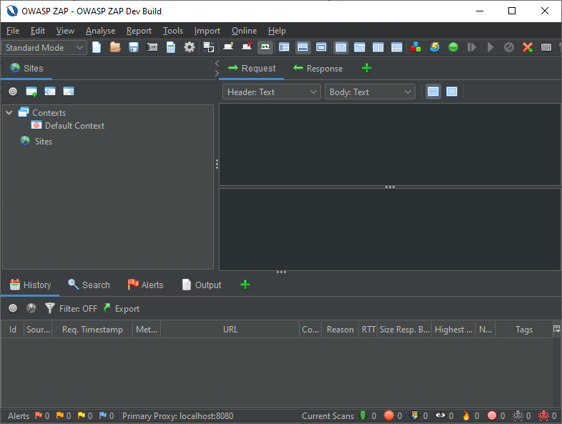Collapse the Contexts tree node
This screenshot has width=562, height=424.
point(9,112)
